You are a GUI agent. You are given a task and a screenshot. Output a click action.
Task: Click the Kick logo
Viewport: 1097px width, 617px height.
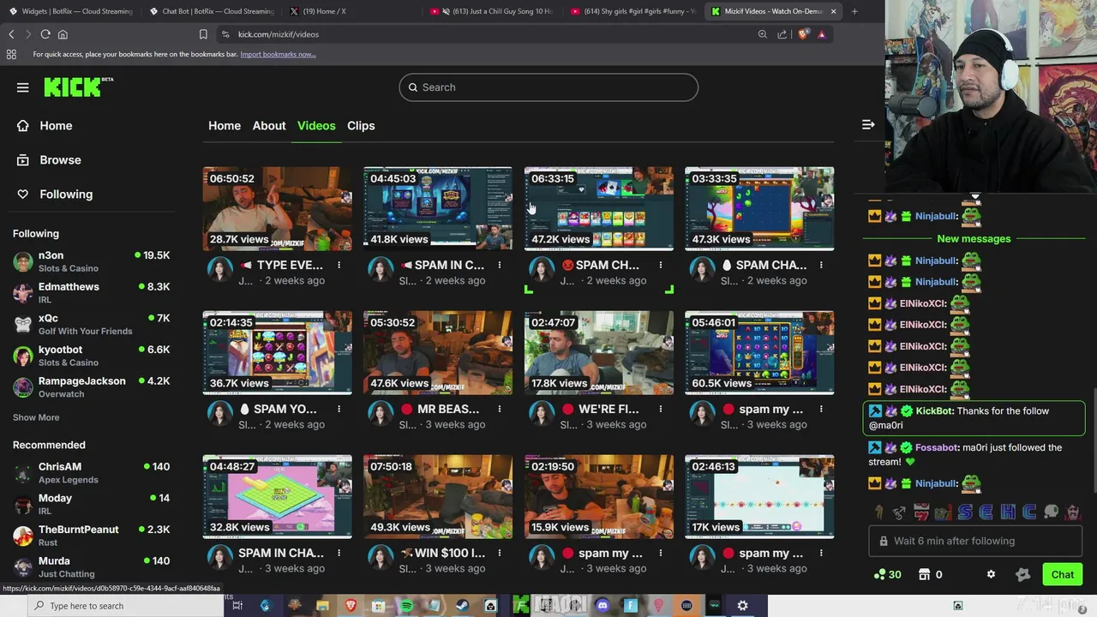(78, 87)
